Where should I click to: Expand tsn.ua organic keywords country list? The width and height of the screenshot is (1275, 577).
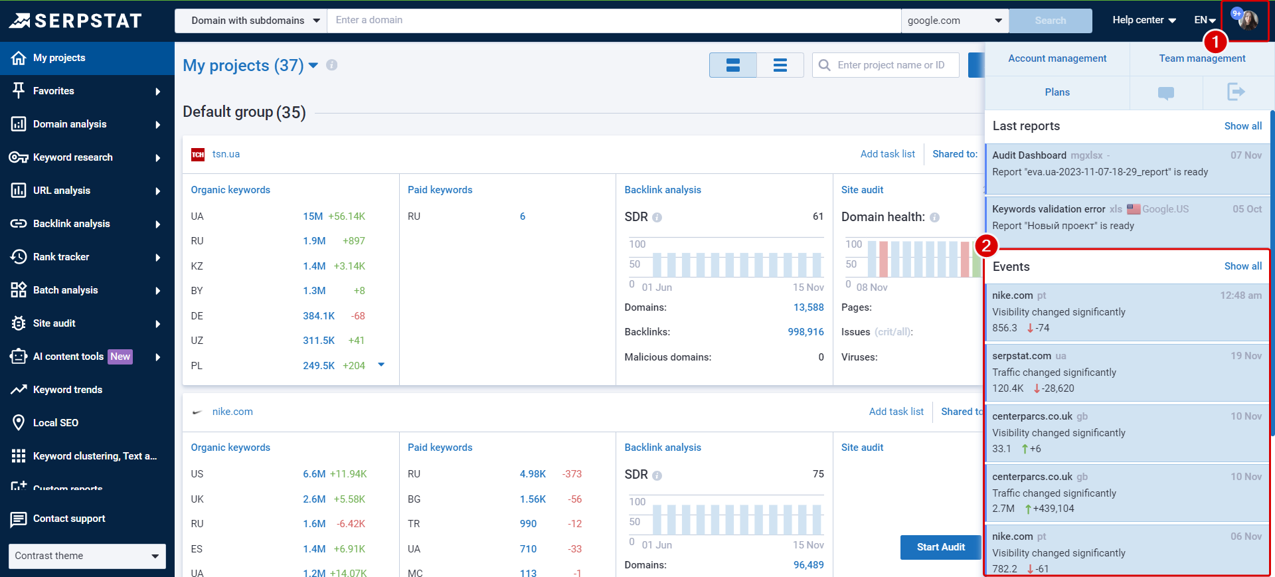pyautogui.click(x=381, y=365)
